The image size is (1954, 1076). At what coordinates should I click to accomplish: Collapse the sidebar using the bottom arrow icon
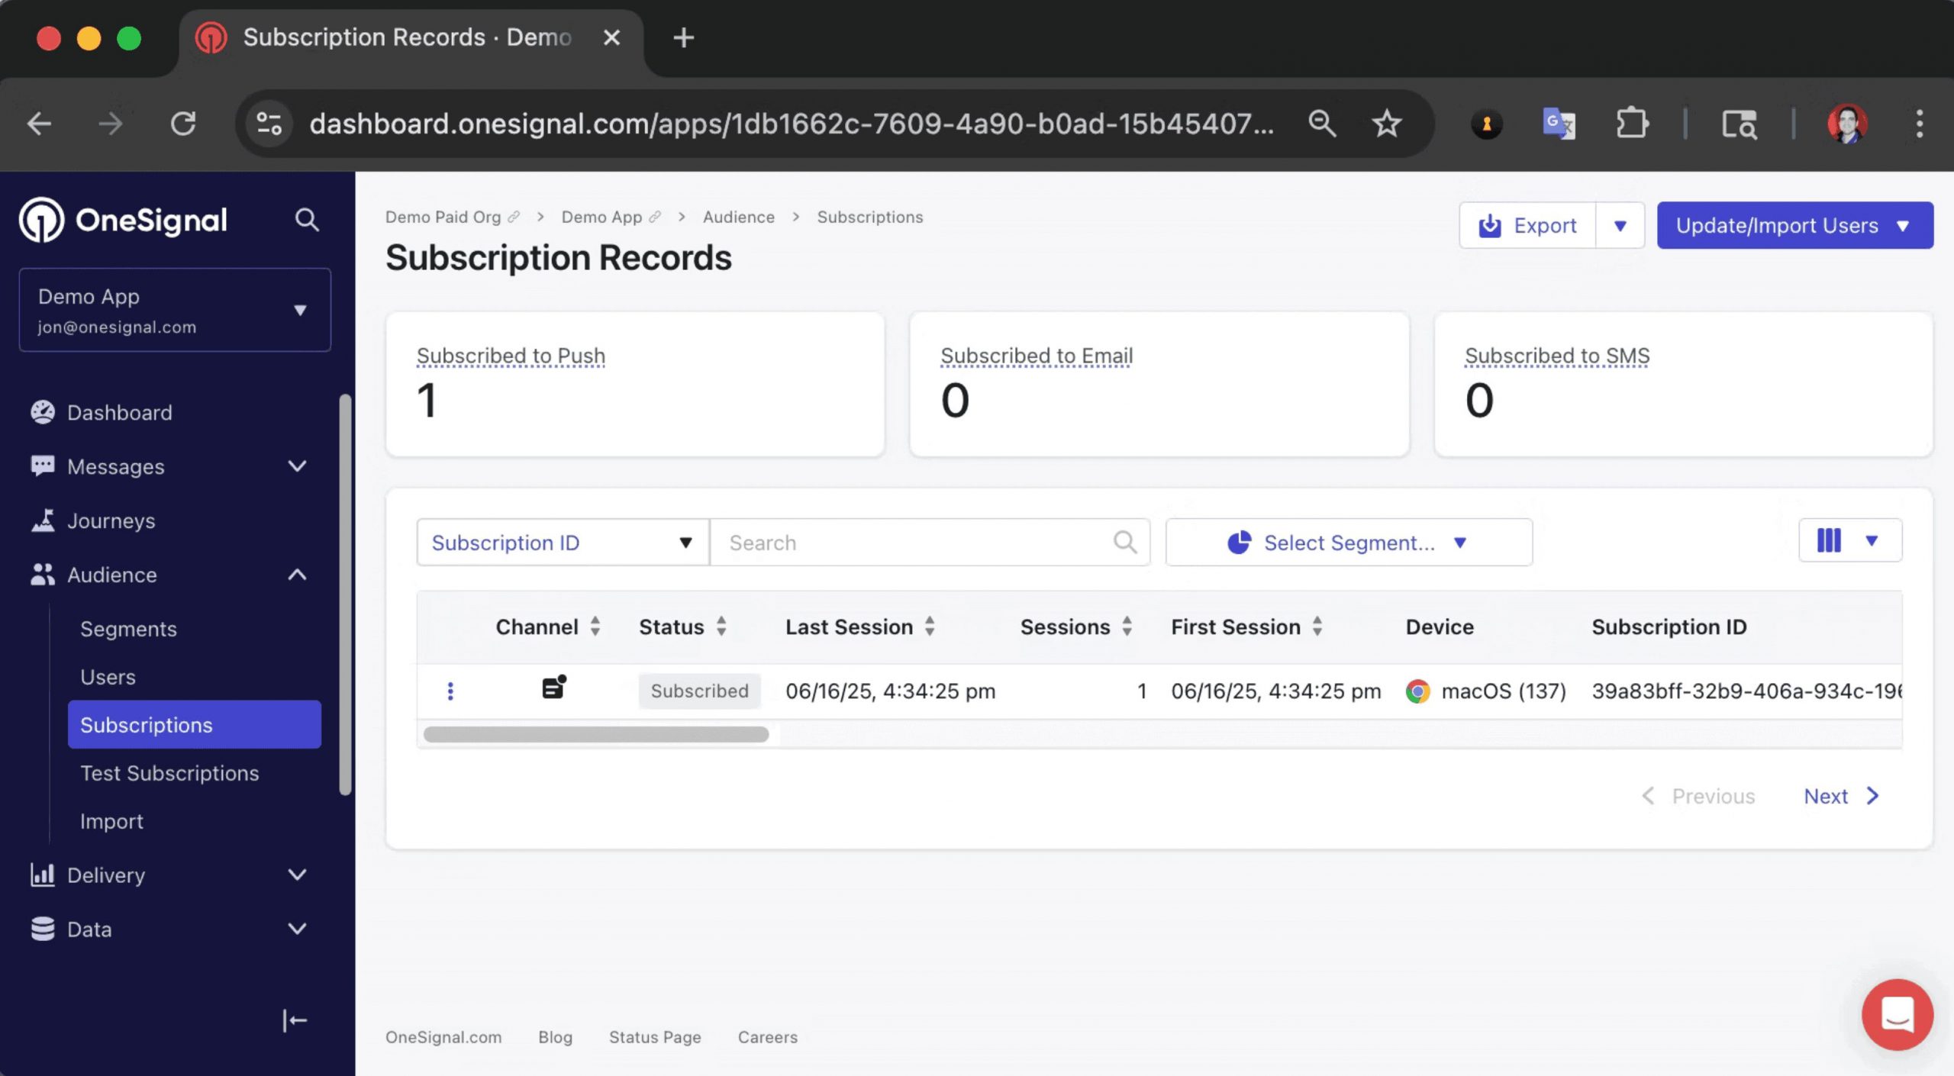click(x=294, y=1020)
